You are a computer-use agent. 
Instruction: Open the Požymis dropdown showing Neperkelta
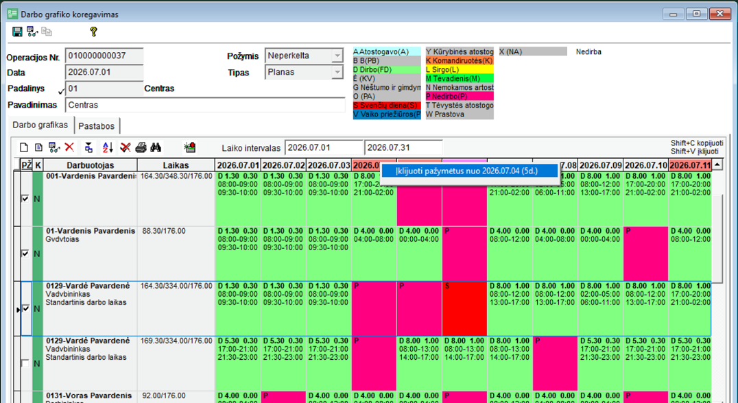337,56
